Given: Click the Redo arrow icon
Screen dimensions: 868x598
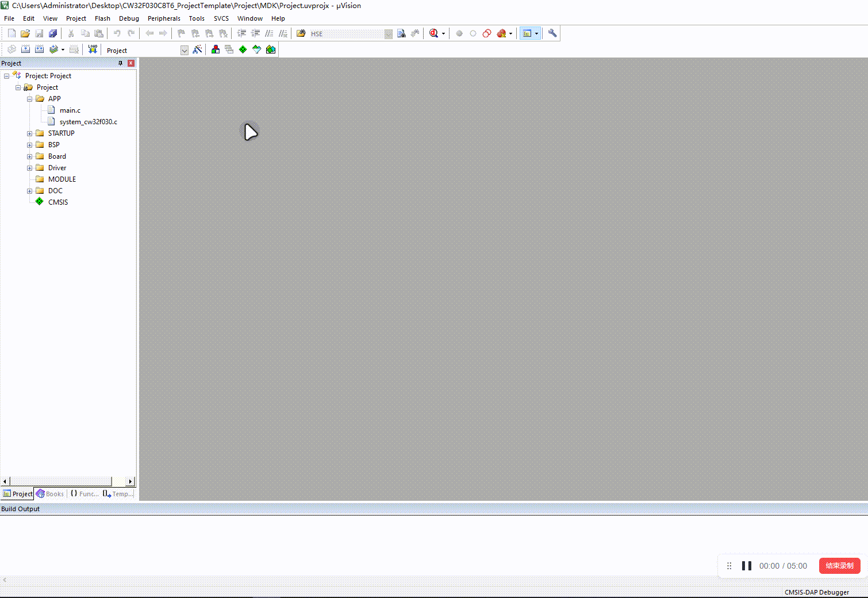Looking at the screenshot, I should [131, 33].
